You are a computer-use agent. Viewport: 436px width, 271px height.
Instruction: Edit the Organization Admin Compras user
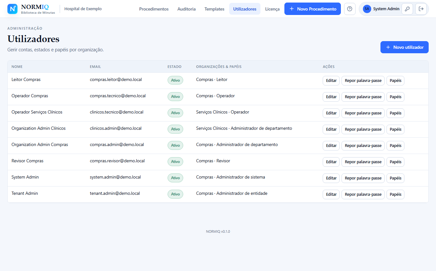pyautogui.click(x=331, y=146)
